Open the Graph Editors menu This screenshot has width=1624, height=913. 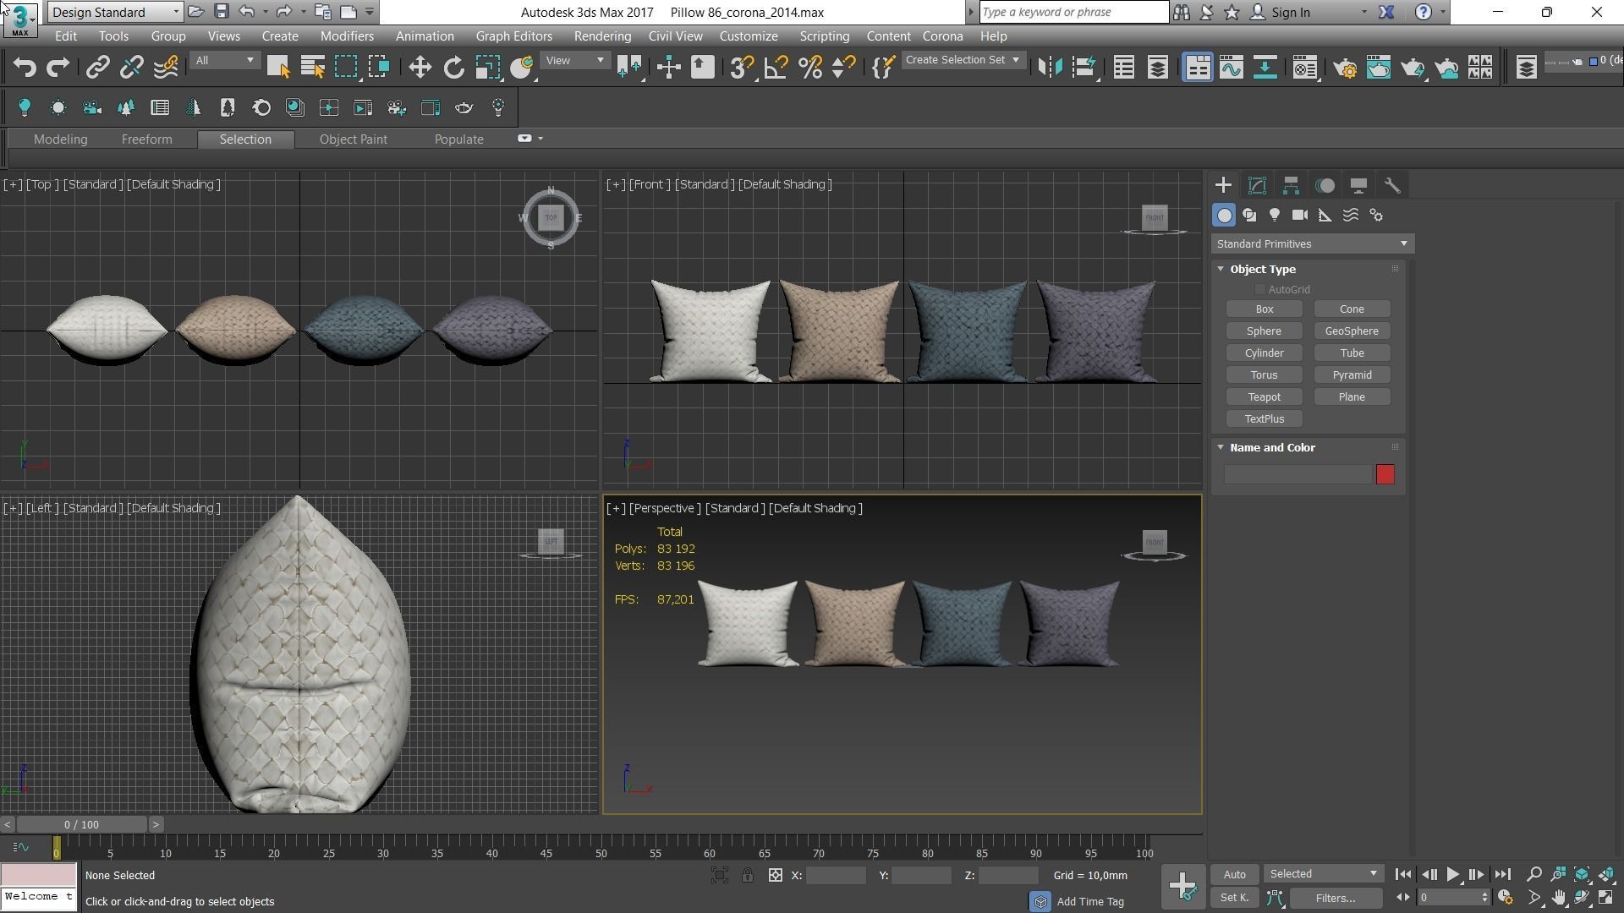(x=513, y=36)
